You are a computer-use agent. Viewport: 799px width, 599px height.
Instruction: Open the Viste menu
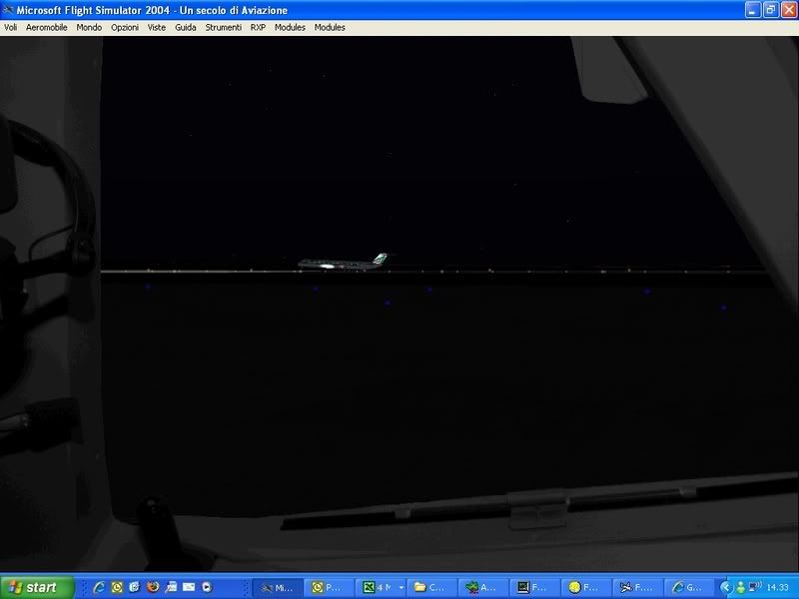point(157,28)
